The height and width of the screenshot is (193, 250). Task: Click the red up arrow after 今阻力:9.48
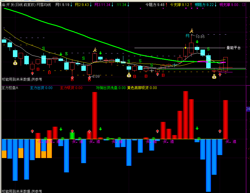[x=167, y=5]
